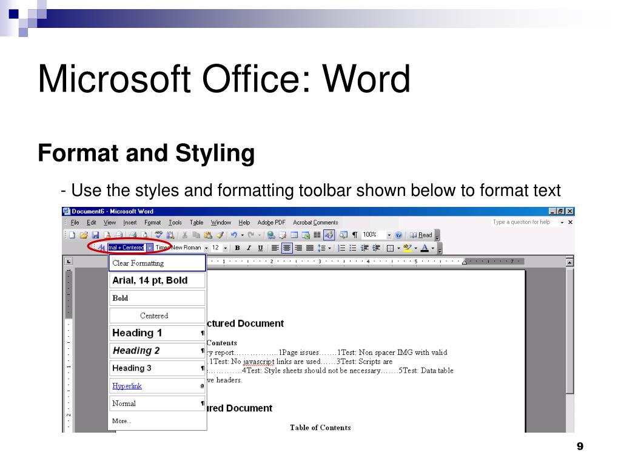The width and height of the screenshot is (621, 466).
Task: Undo the last action
Action: tap(234, 235)
